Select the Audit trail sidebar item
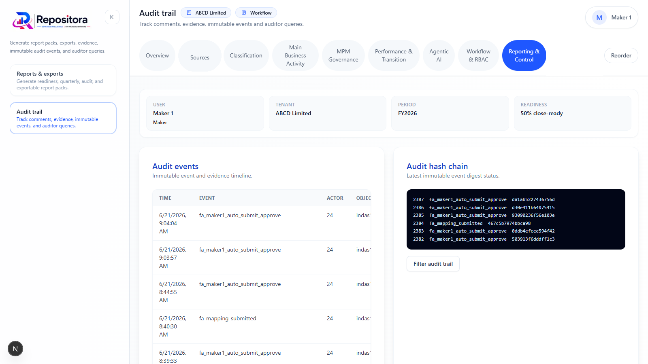648x364 pixels. click(63, 118)
